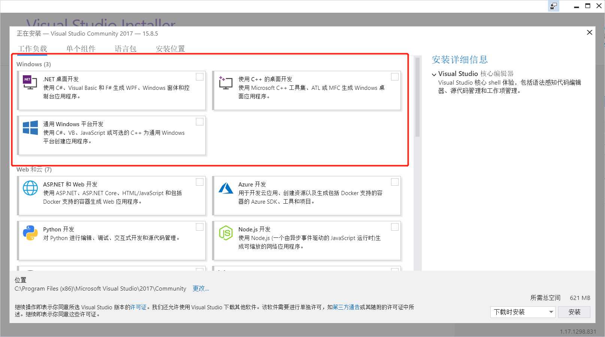Click the 所需总空间 label

545,298
